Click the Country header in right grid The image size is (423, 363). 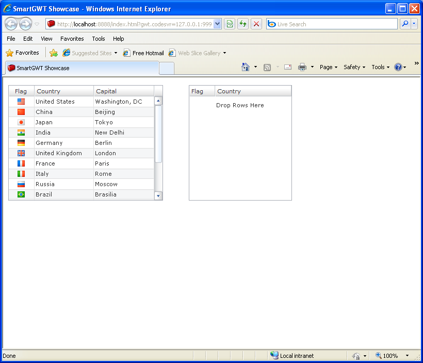[x=253, y=91]
